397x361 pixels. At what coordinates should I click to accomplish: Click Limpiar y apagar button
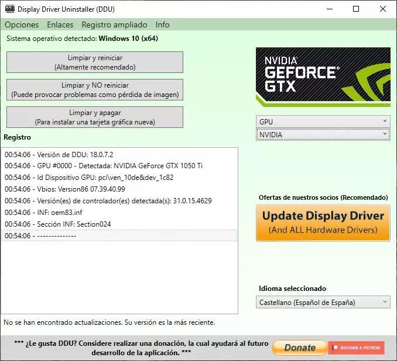coord(95,117)
